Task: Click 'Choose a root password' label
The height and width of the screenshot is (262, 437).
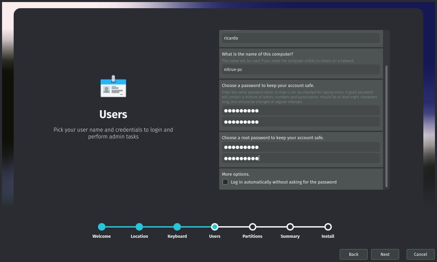Action: pos(273,137)
